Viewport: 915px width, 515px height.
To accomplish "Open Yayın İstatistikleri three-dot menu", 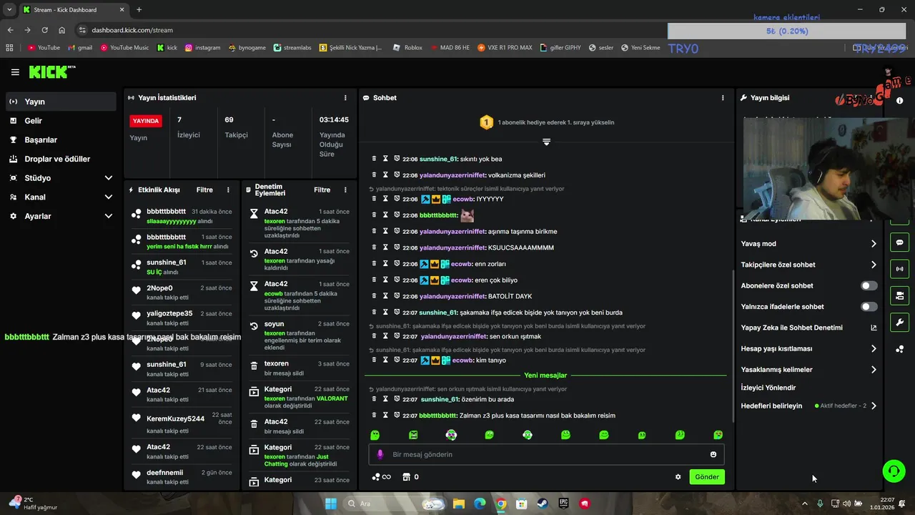I will coord(345,98).
